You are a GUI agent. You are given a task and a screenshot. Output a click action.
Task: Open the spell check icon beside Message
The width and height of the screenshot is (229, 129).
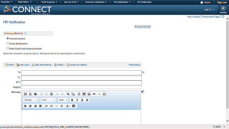[x=142, y=92]
